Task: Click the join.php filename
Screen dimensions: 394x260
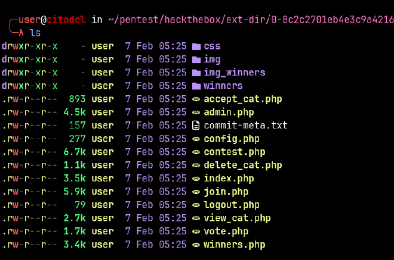Action: click(226, 192)
